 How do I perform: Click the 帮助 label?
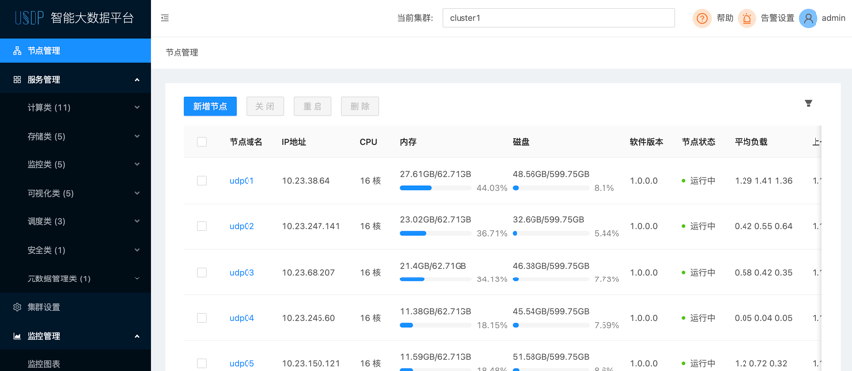tap(725, 18)
